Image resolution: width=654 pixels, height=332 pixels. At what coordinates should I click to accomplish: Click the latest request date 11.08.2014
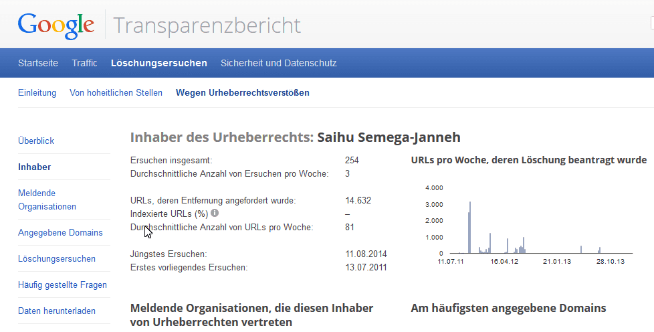366,254
